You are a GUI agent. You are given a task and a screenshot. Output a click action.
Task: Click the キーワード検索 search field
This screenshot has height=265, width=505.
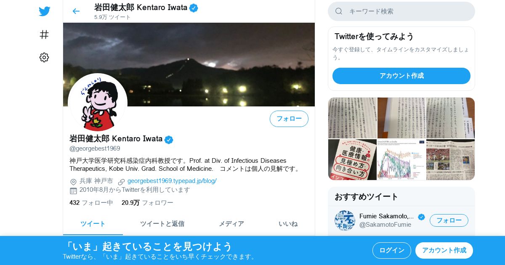[401, 11]
